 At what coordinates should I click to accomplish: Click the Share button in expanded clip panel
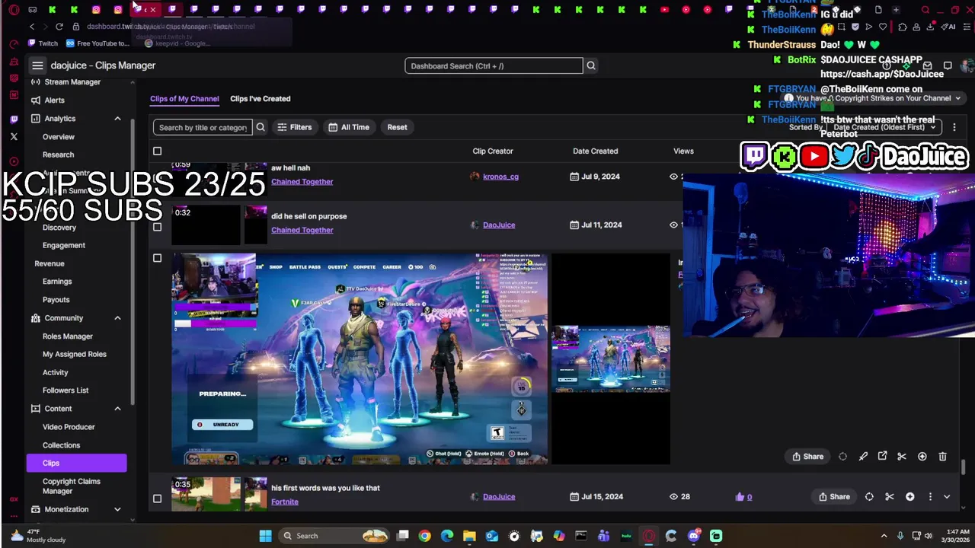pyautogui.click(x=807, y=457)
